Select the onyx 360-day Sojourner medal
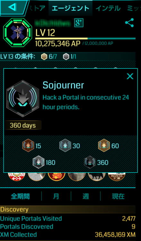 coord(90,162)
